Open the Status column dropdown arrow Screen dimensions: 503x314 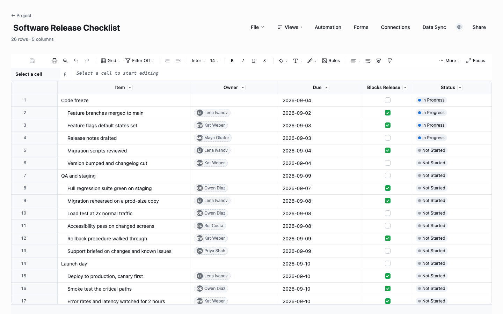(x=460, y=88)
